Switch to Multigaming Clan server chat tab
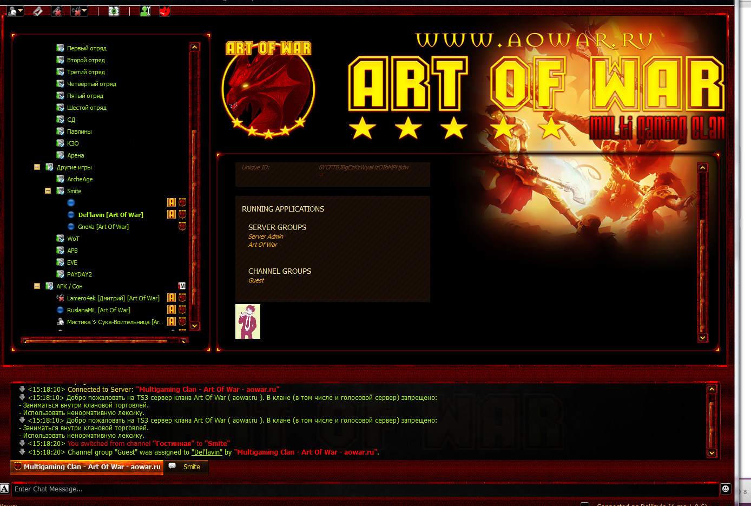Viewport: 751px width, 506px height. tap(87, 466)
